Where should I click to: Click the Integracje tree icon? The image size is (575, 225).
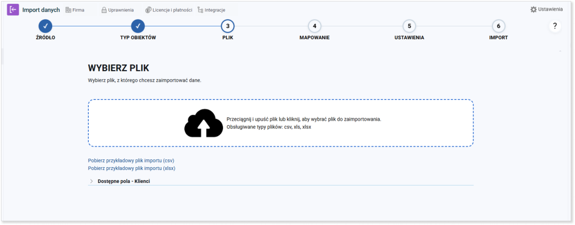pos(200,10)
